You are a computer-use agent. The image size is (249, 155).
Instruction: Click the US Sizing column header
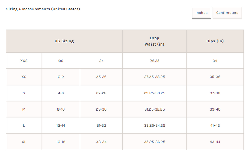[64, 41]
